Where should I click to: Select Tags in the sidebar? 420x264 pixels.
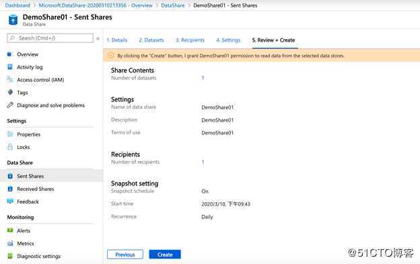[x=22, y=93]
